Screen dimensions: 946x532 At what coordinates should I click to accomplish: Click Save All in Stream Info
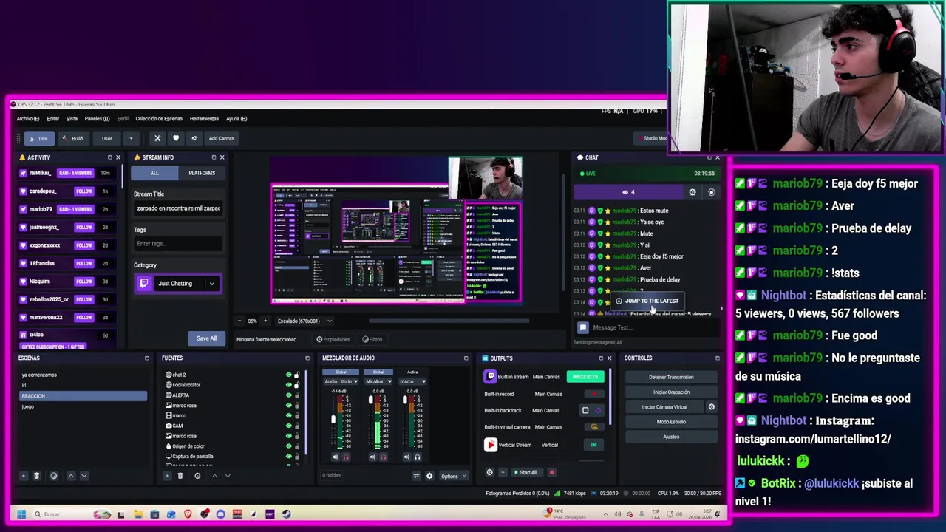point(207,338)
